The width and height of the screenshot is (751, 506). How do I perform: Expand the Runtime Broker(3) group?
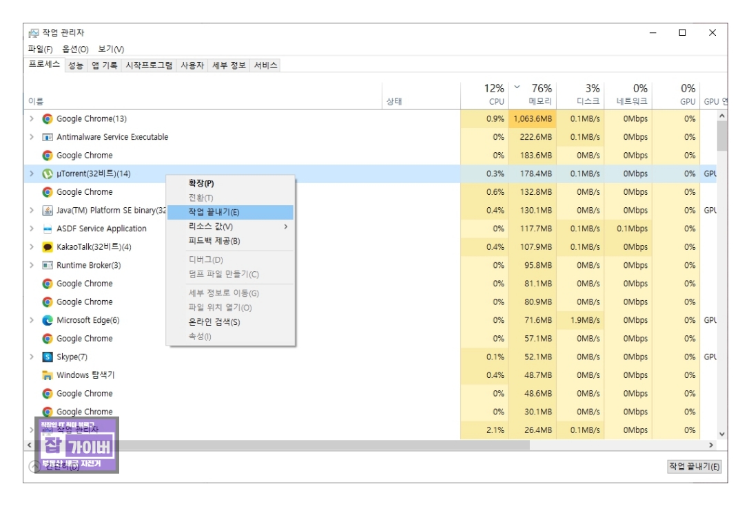pos(32,265)
